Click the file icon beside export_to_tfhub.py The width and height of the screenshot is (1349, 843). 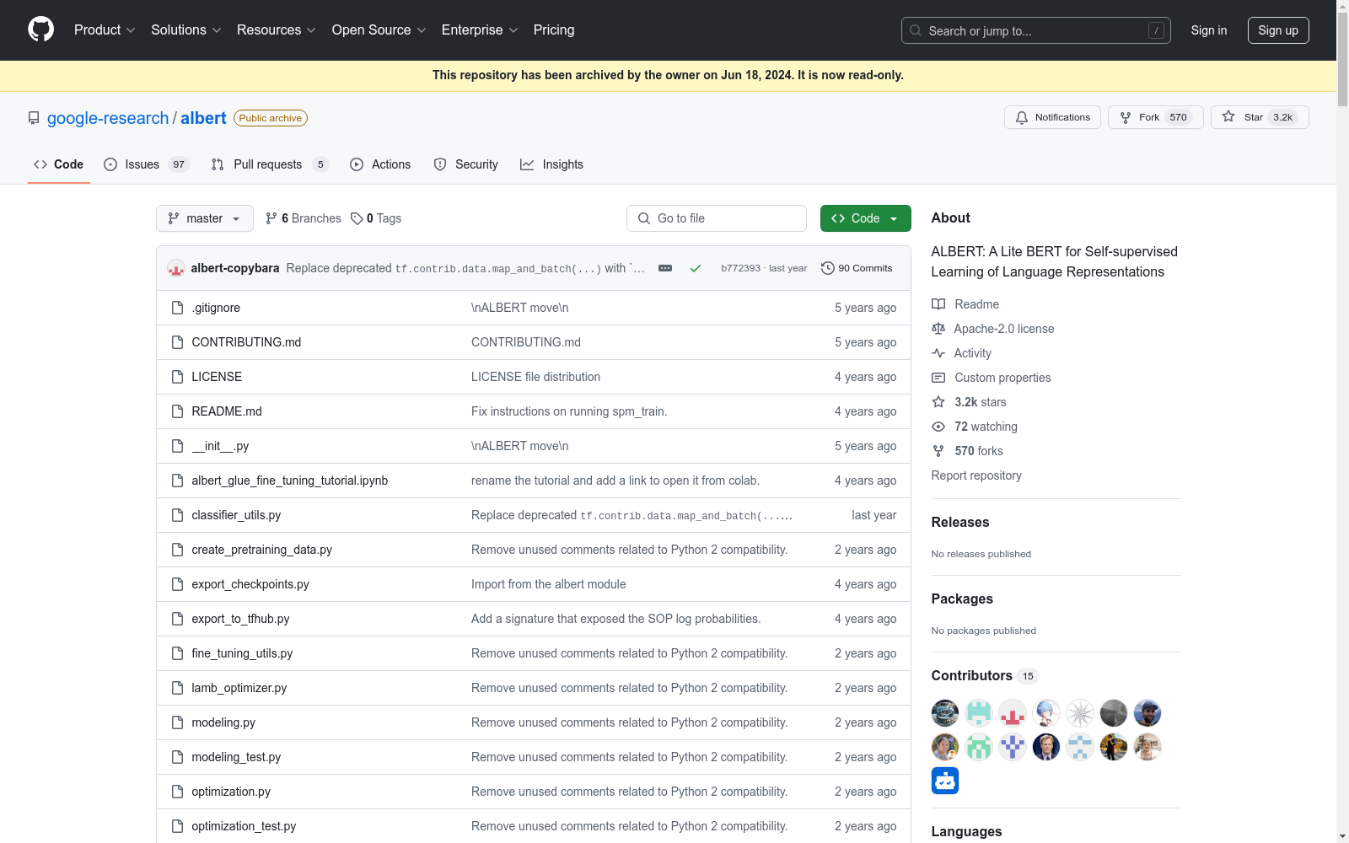(177, 619)
